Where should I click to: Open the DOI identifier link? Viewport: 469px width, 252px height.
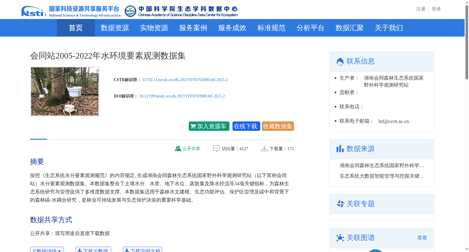(182, 96)
